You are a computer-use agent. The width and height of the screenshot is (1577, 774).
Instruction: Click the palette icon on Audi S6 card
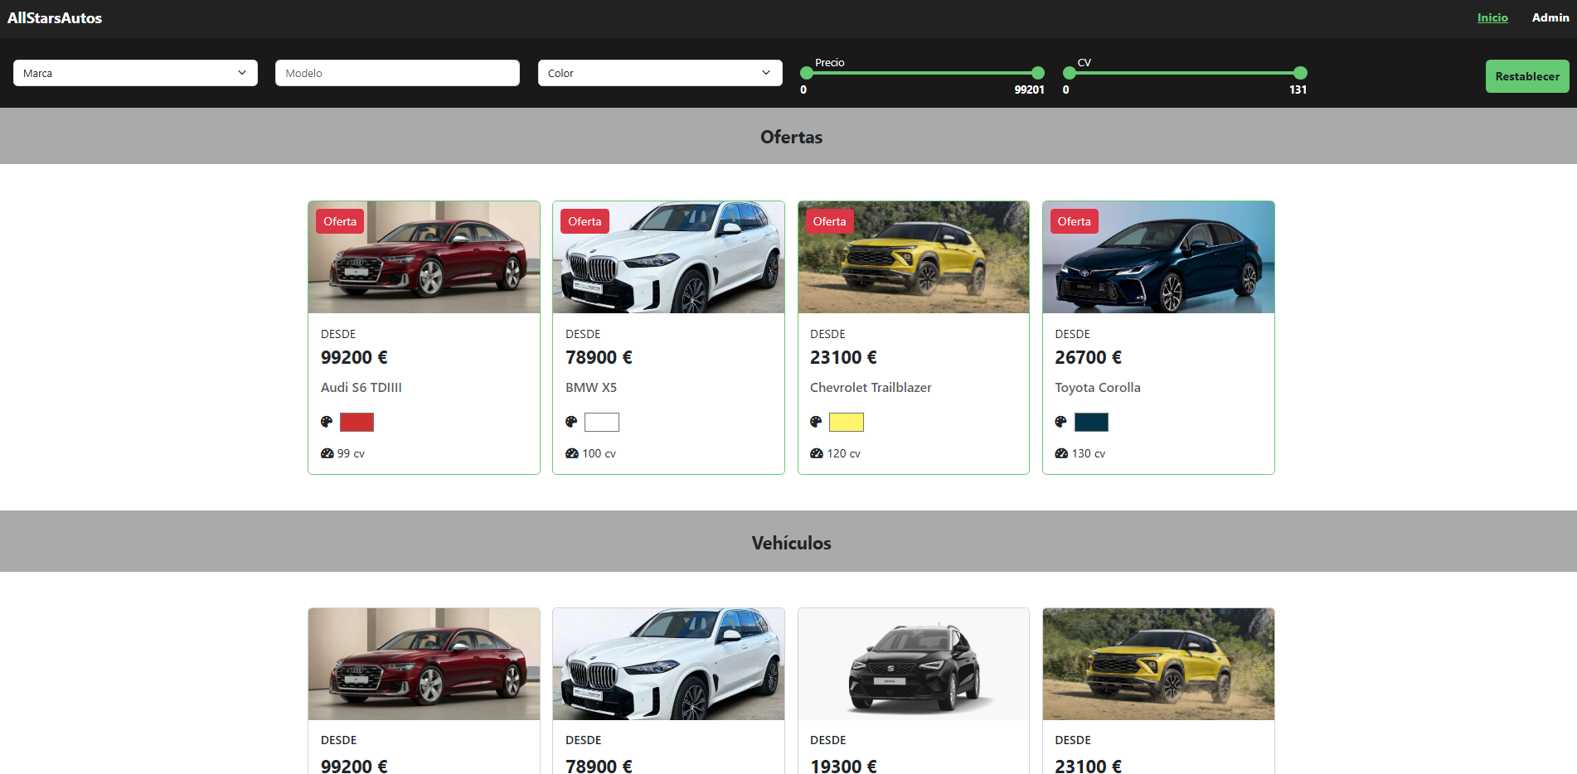click(327, 422)
